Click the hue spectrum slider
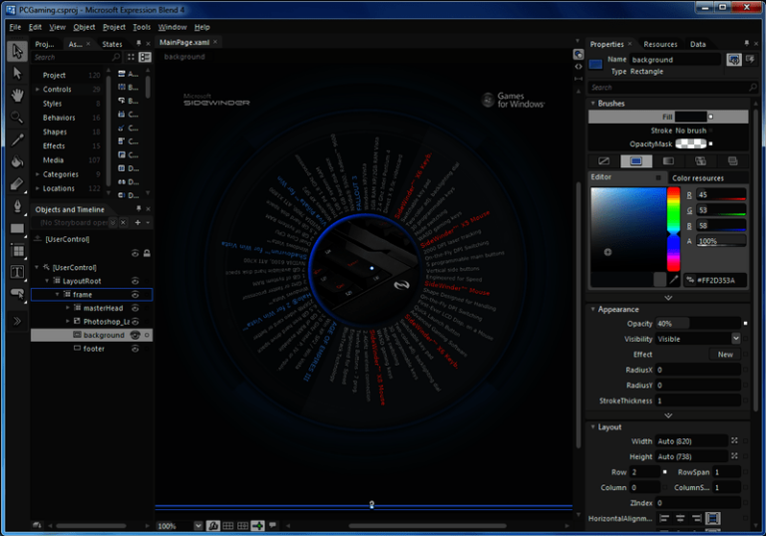Screen dimensions: 766x536 coord(673,229)
